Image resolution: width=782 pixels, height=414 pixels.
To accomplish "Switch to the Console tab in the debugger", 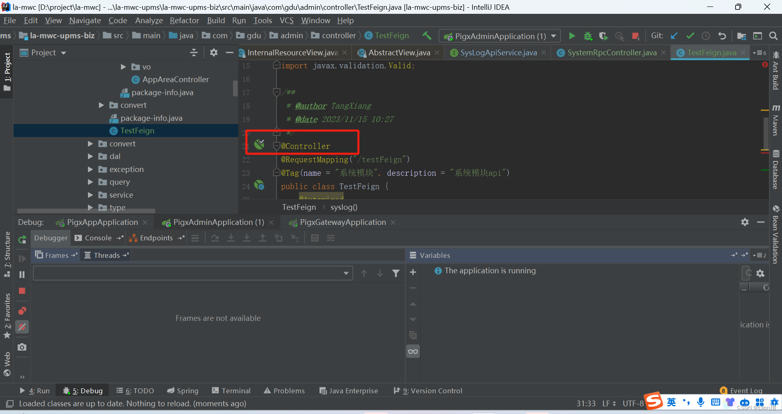I will tap(98, 238).
